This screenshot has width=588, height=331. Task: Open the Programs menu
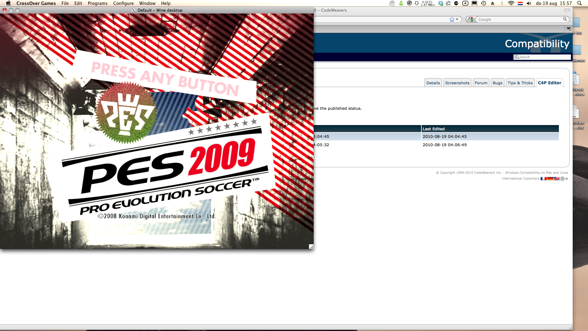click(97, 3)
